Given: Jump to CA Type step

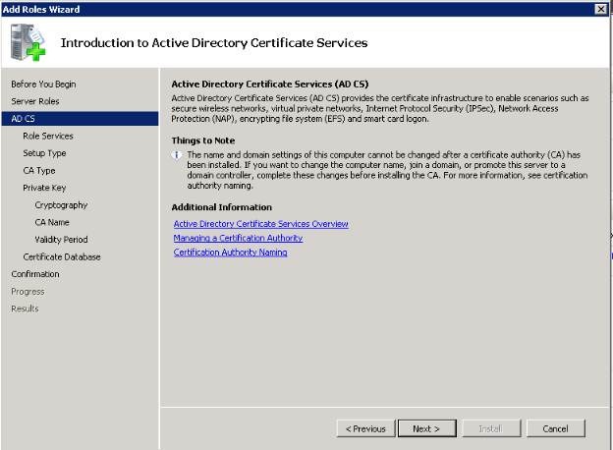Looking at the screenshot, I should (x=39, y=170).
